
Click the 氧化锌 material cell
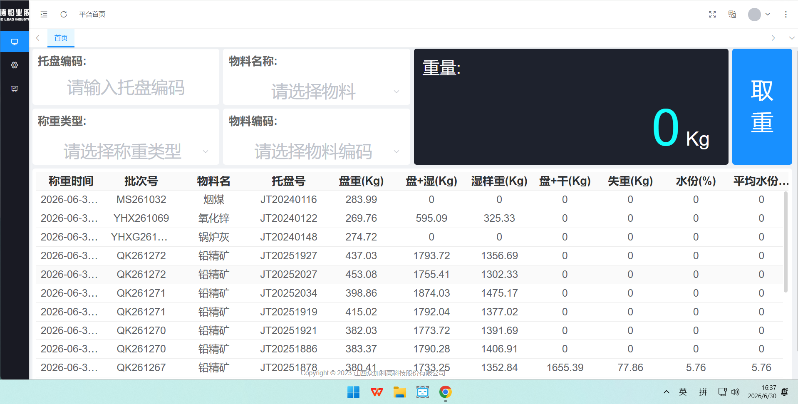click(x=213, y=218)
